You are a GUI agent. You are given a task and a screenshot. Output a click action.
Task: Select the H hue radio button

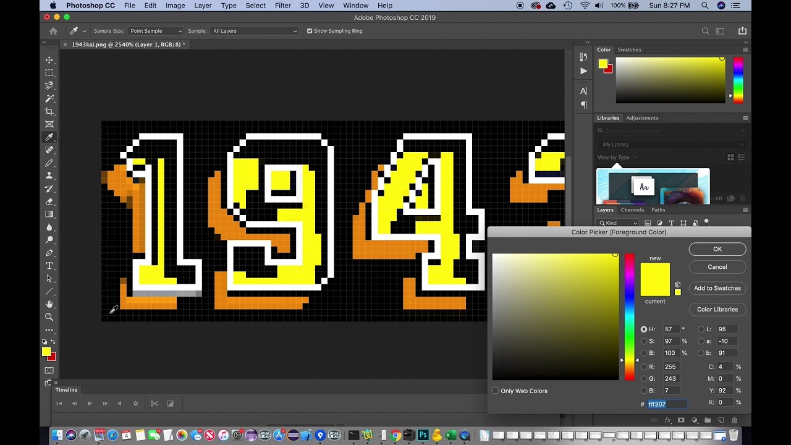coord(645,329)
